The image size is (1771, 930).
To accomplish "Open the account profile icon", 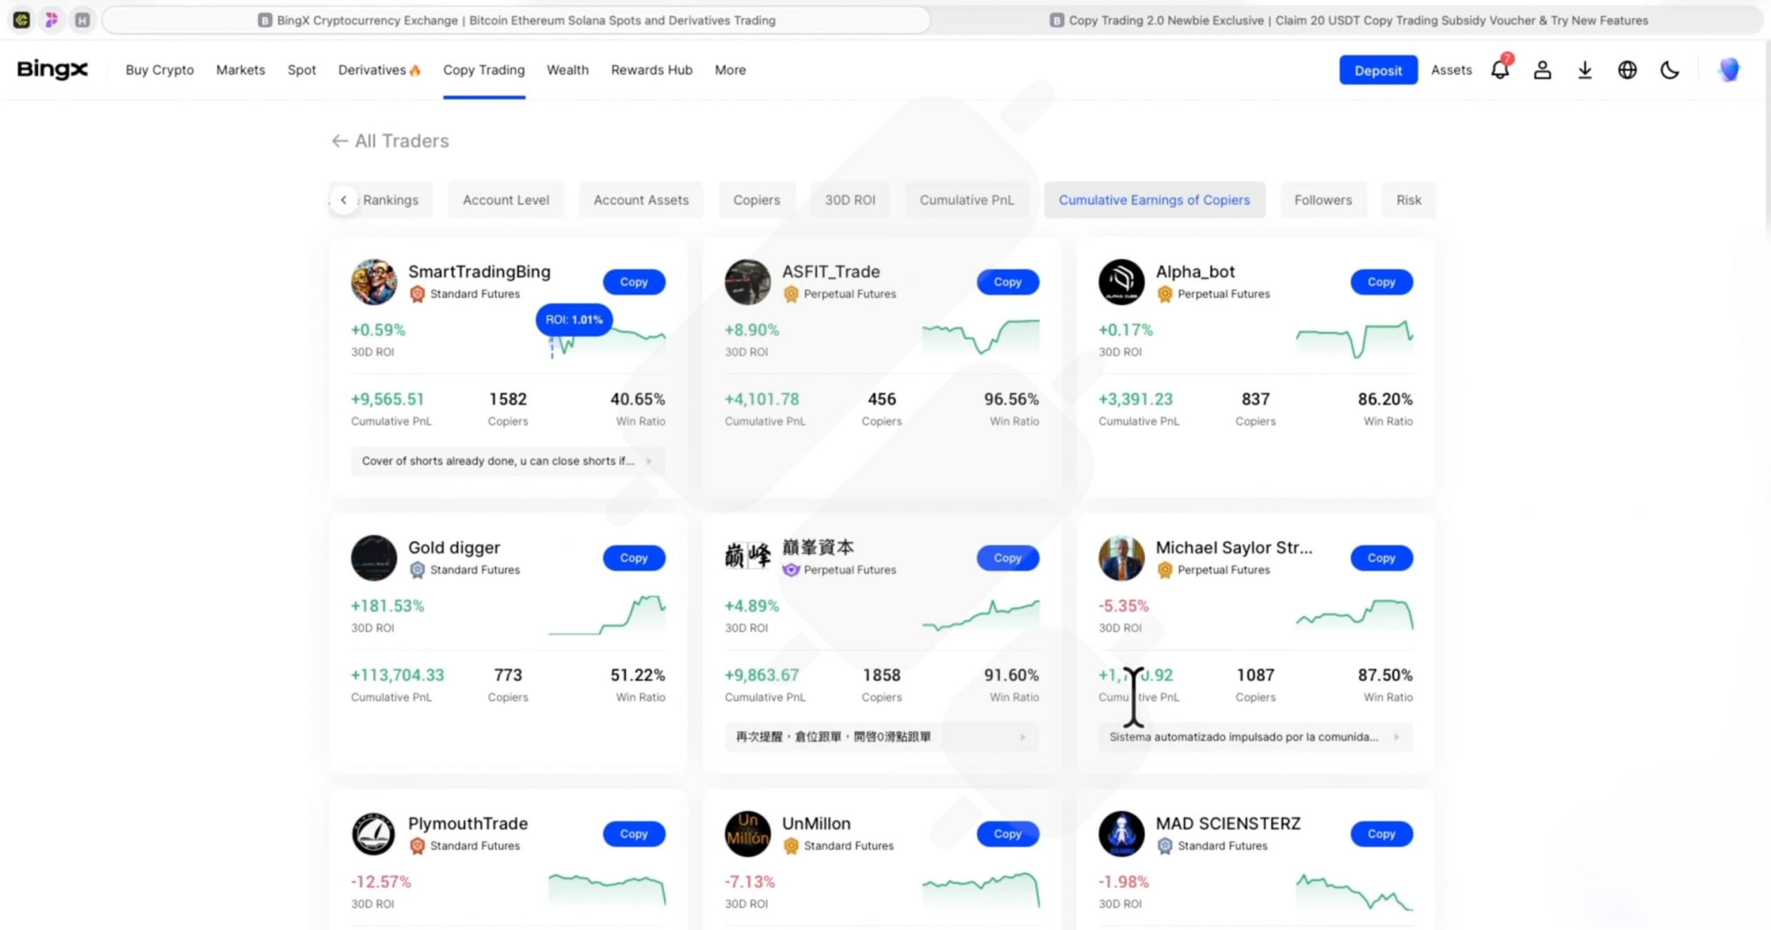I will pos(1543,69).
